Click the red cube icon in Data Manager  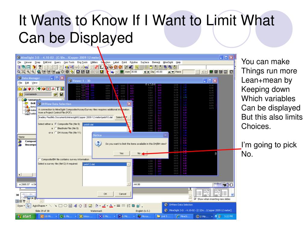point(29,89)
